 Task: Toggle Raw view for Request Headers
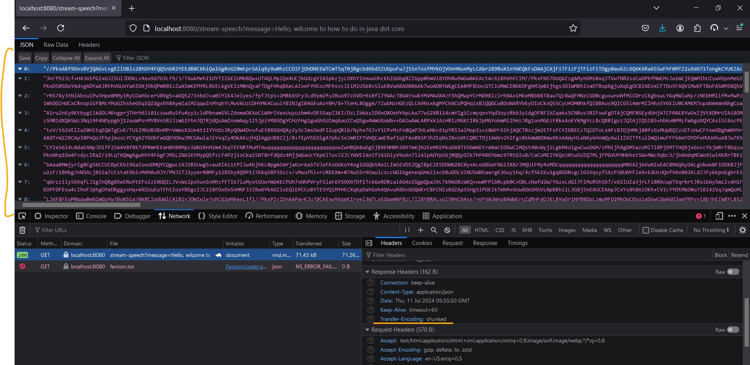[732, 329]
